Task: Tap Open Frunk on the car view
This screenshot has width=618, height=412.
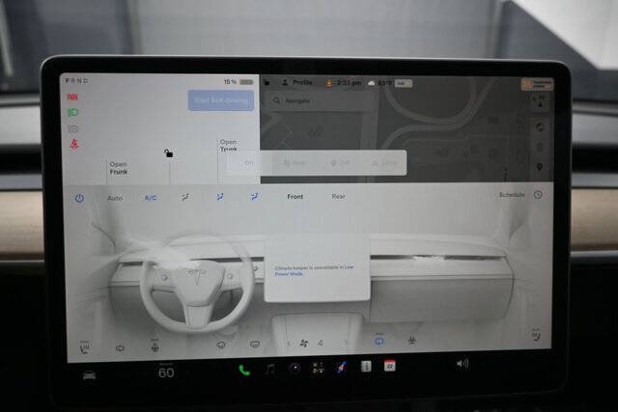Action: click(x=119, y=168)
